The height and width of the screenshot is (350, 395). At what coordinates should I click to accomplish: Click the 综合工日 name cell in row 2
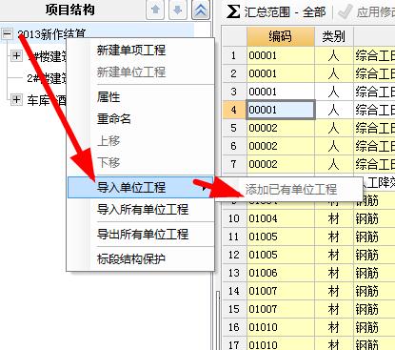tap(374, 73)
